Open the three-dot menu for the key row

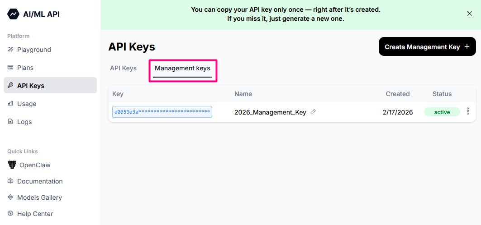click(468, 111)
